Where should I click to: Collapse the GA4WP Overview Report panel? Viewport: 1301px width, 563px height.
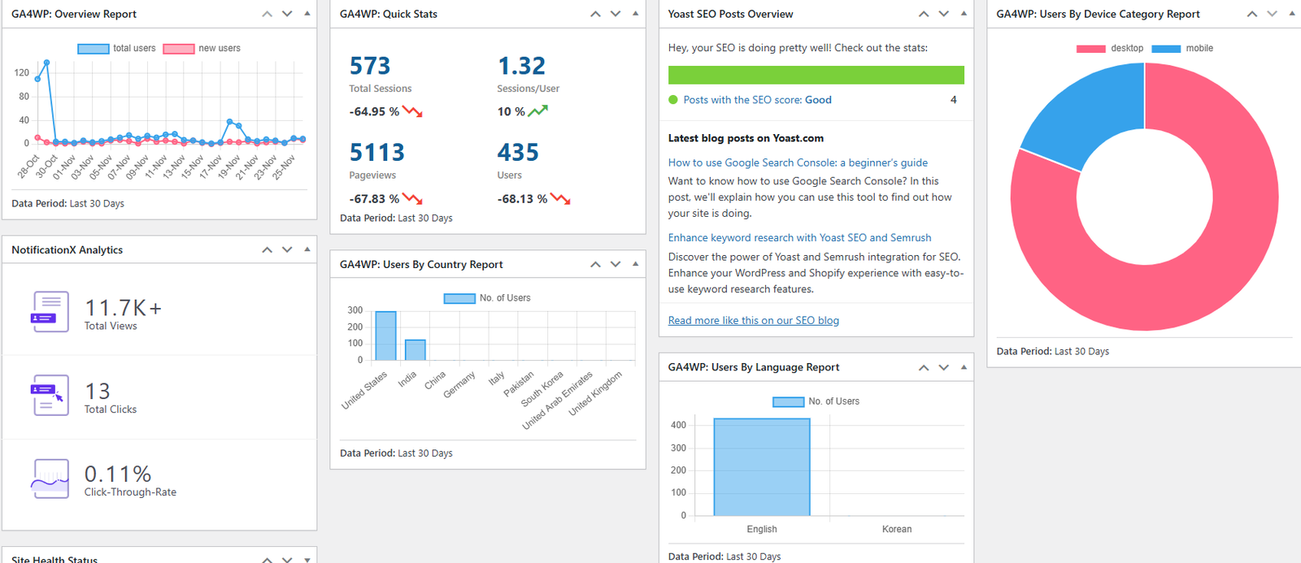pos(307,14)
